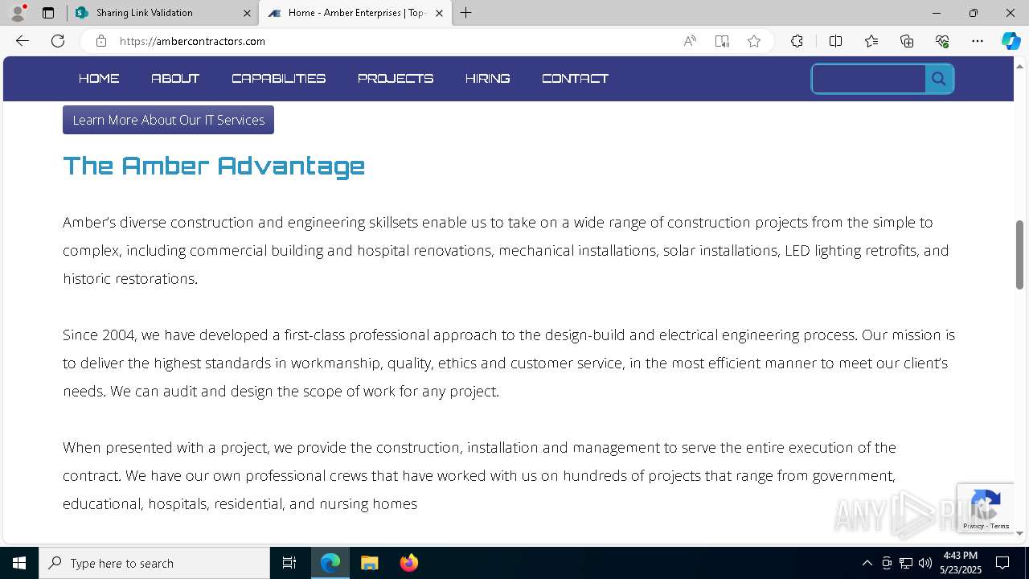The image size is (1029, 579).
Task: Open Settings and more menu
Action: [x=978, y=41]
